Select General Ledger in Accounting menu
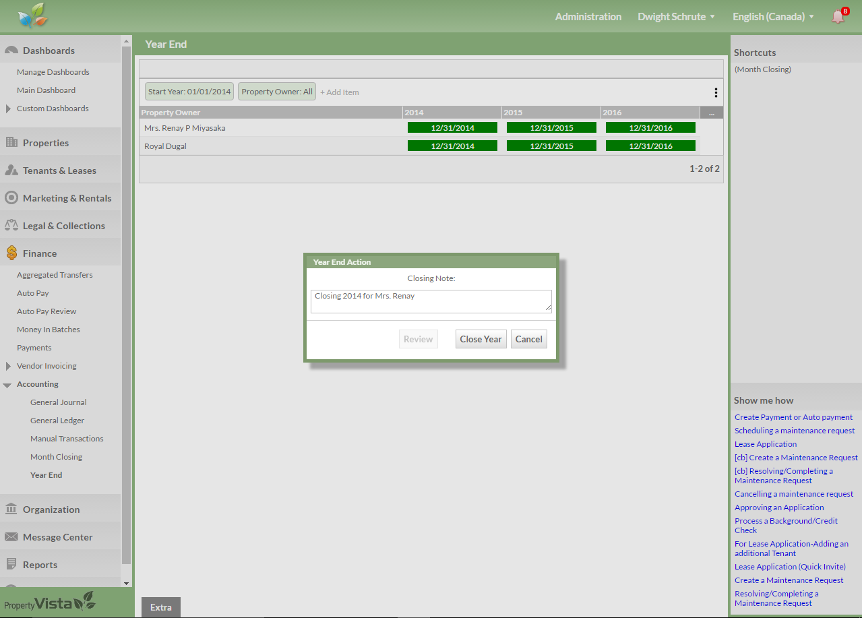This screenshot has height=618, width=862. tap(57, 421)
